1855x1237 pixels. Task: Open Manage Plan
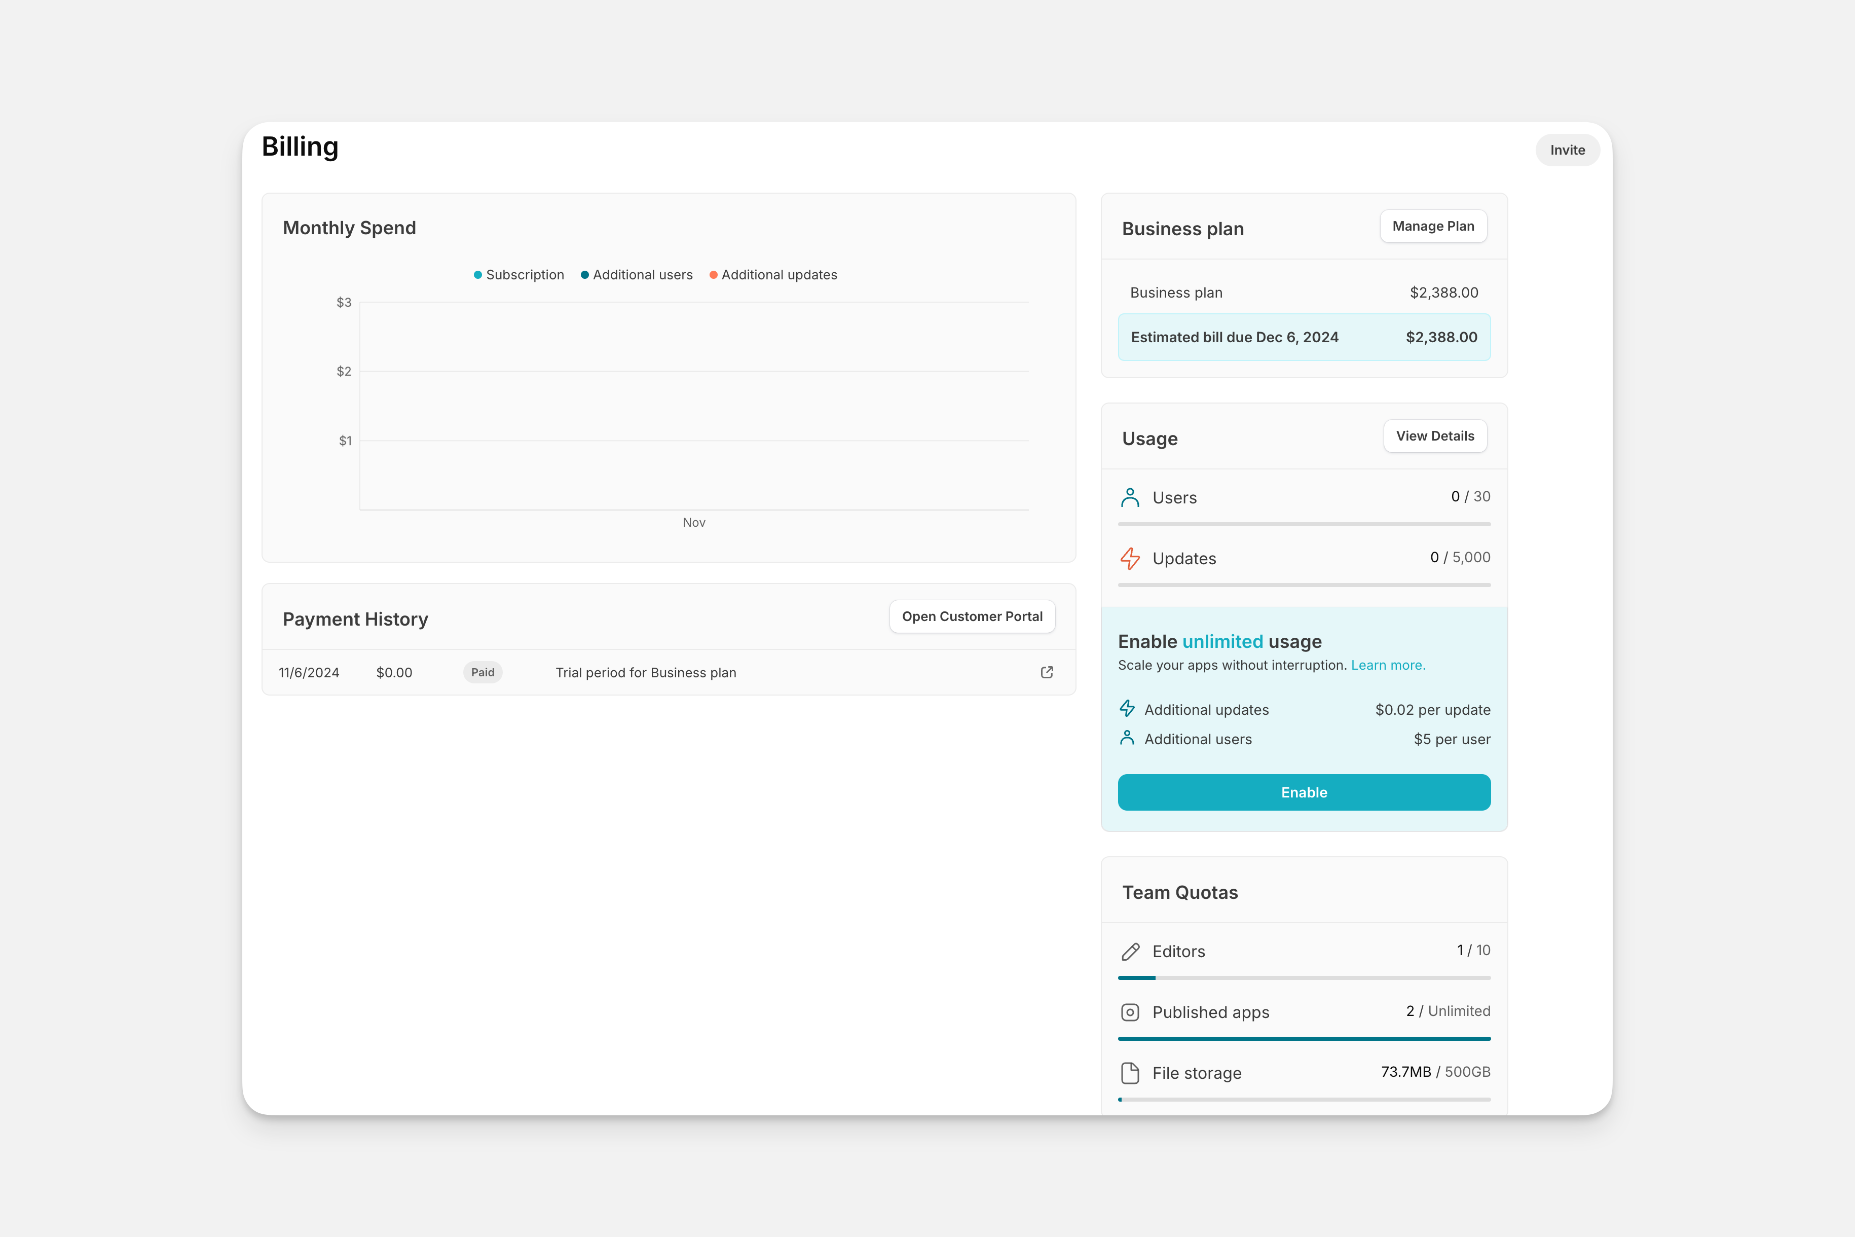pos(1433,227)
